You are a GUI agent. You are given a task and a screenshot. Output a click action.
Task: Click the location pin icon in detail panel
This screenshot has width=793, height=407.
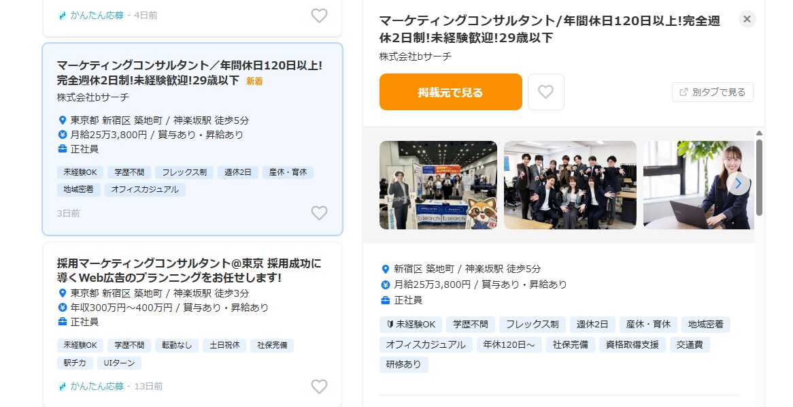click(x=386, y=269)
